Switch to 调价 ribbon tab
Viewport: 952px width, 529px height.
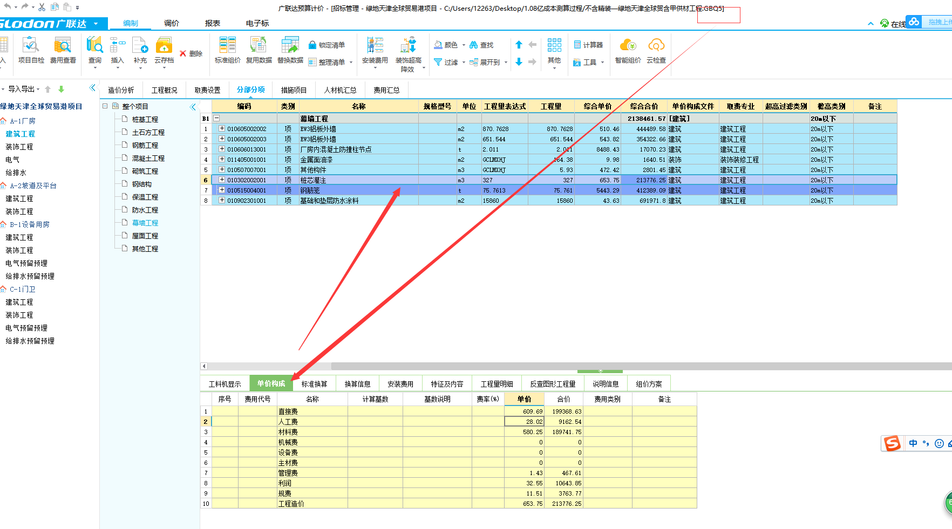172,23
